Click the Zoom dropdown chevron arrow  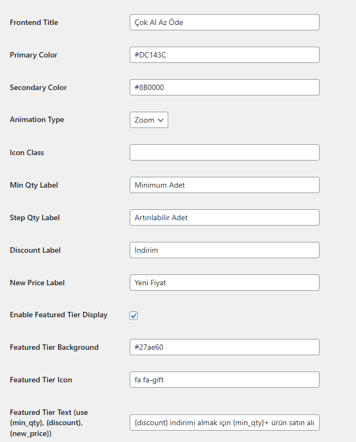tap(161, 120)
